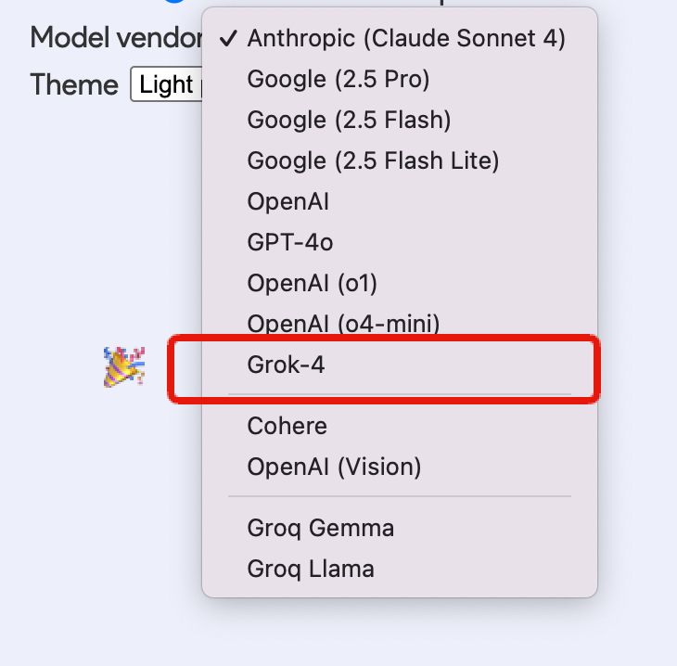The height and width of the screenshot is (666, 677).
Task: Pick Groq Gemma from the list
Action: [x=320, y=528]
